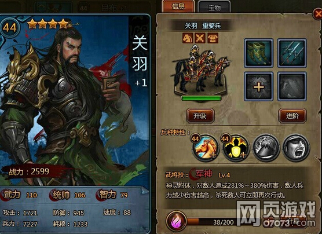This screenshot has height=234, width=322.
Task: Select the locked mountain trait icon
Action: (266, 148)
